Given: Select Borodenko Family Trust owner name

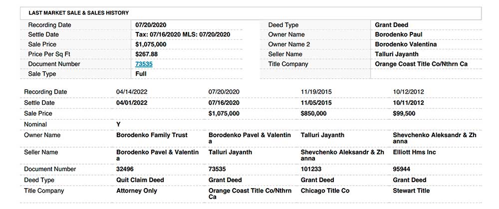Looking at the screenshot, I should pos(152,135).
